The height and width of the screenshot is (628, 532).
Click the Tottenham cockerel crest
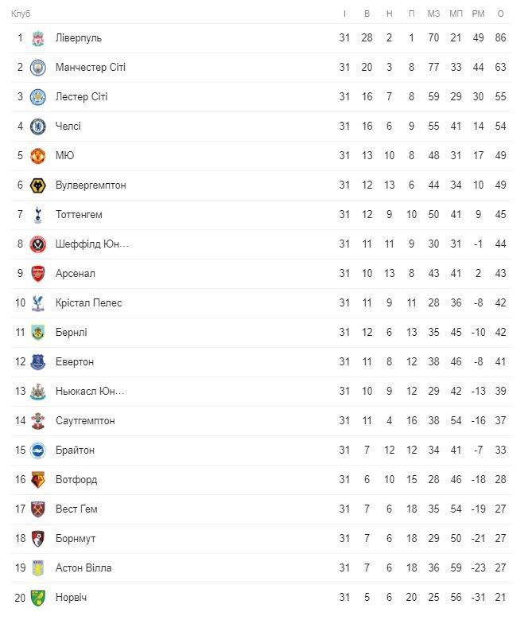tap(38, 215)
